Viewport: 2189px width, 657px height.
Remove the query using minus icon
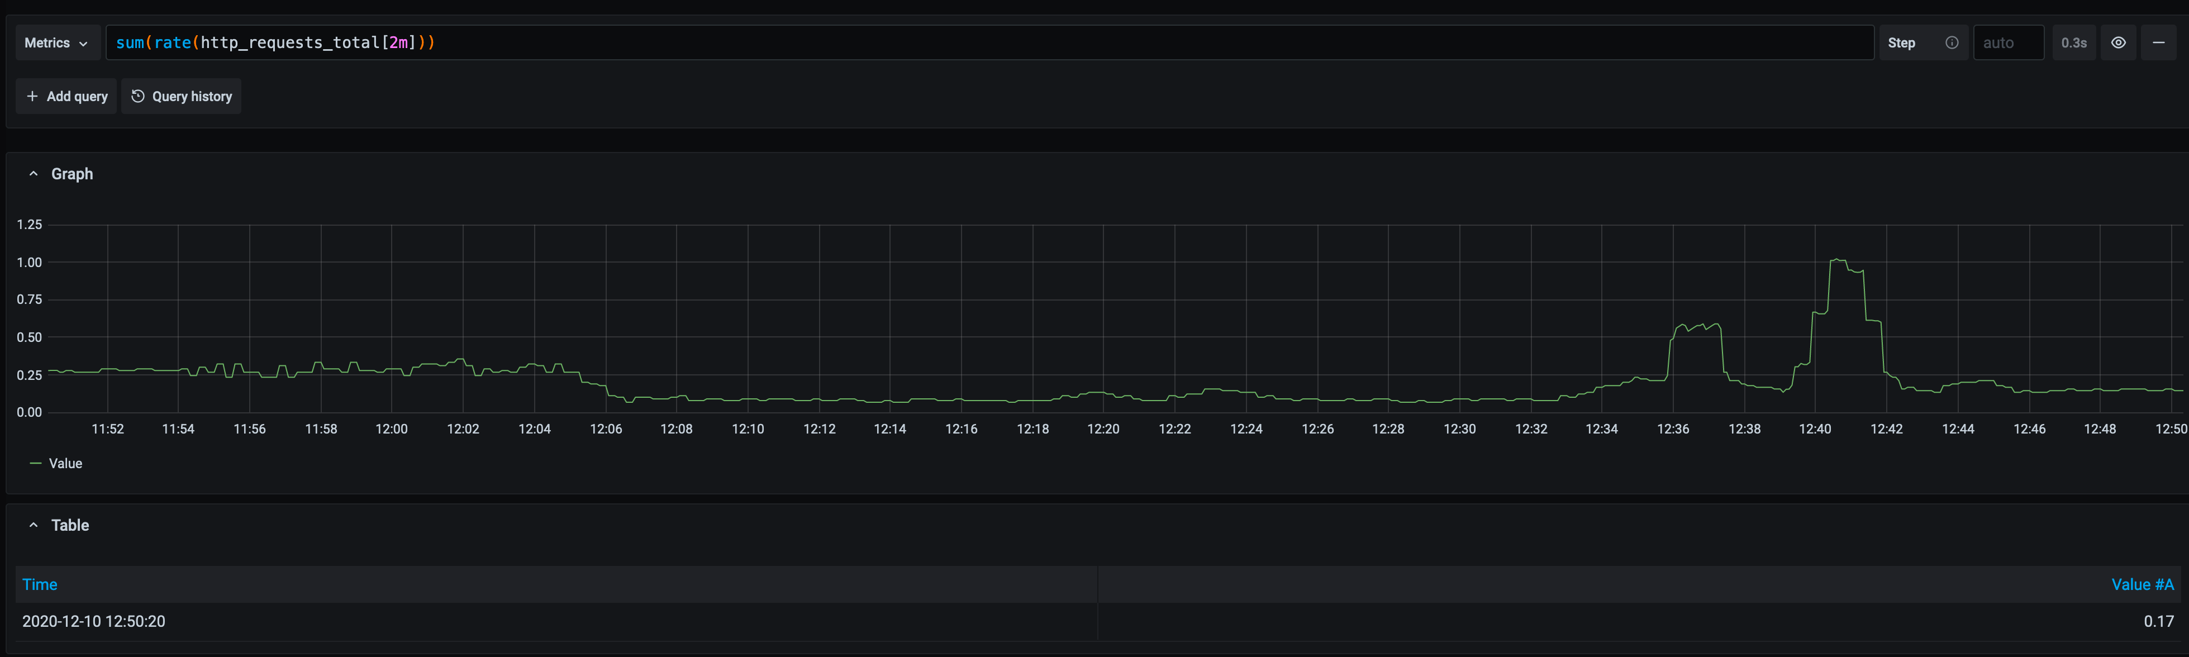2158,42
